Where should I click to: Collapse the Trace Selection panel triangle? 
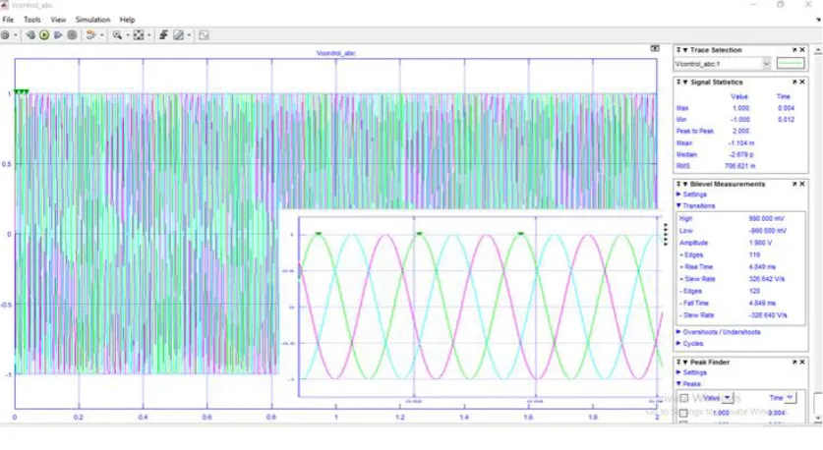pos(685,50)
